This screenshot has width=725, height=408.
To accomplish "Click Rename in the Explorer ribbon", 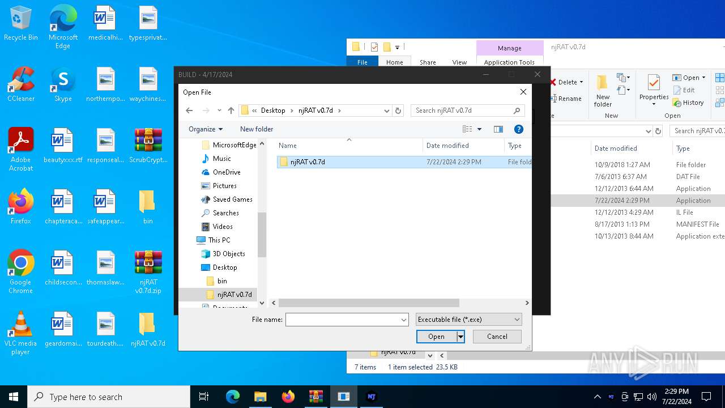I will point(566,99).
